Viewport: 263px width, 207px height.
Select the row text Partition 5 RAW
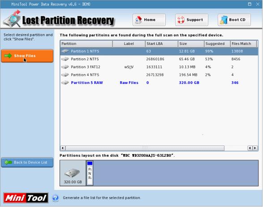(87, 83)
